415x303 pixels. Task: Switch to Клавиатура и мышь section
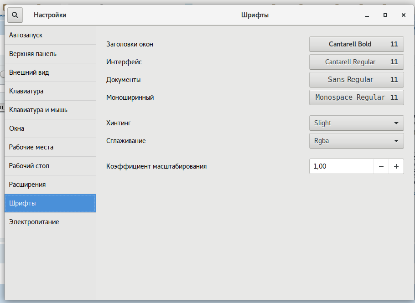pos(50,110)
